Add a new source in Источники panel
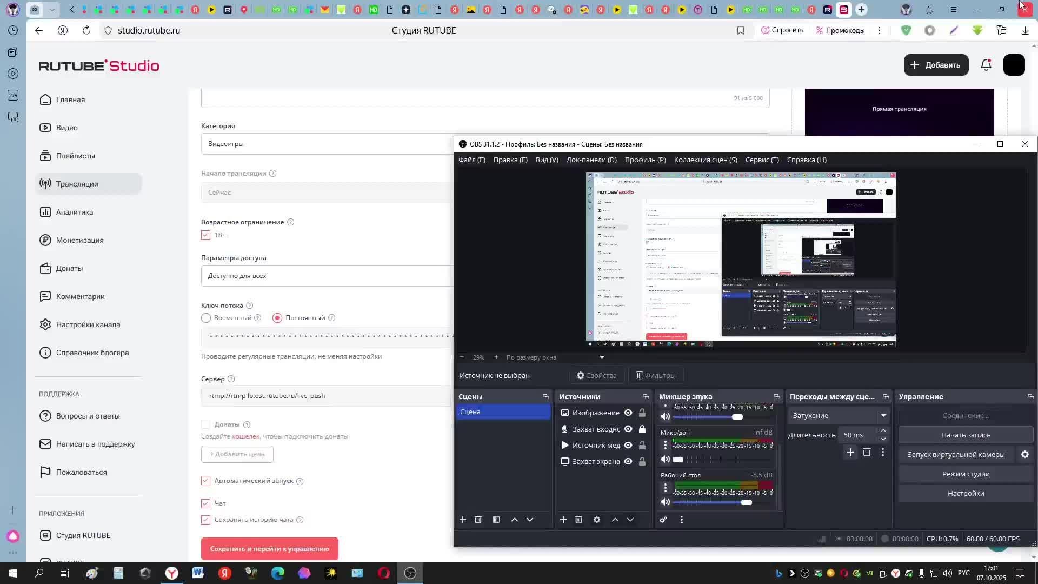The image size is (1038, 584). [x=563, y=520]
